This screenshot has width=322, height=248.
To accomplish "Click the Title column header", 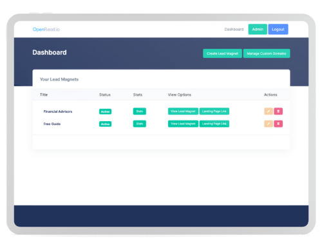I will point(44,95).
